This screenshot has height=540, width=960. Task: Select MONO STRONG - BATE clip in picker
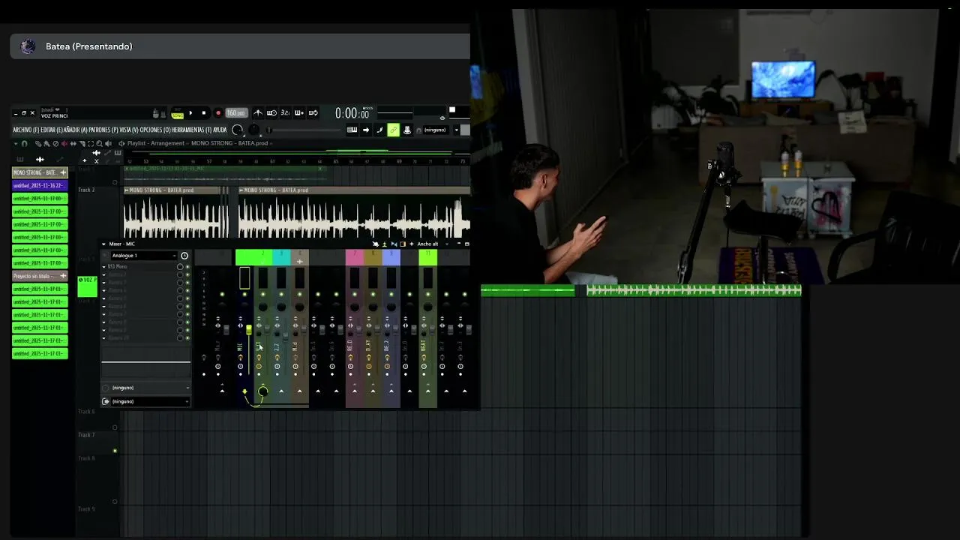pyautogui.click(x=40, y=172)
